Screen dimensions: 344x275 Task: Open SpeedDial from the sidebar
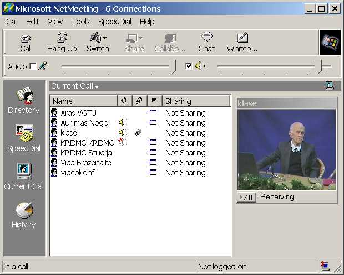click(23, 138)
